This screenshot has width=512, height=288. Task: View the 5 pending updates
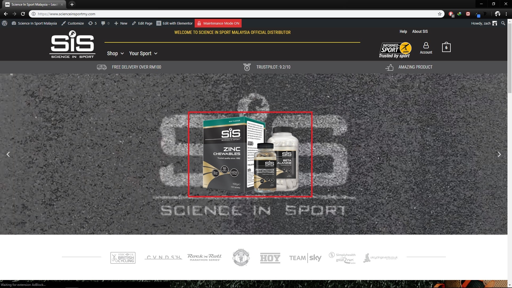coord(92,23)
